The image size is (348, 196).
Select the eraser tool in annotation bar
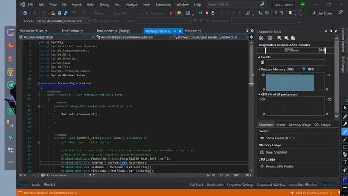pos(345,170)
